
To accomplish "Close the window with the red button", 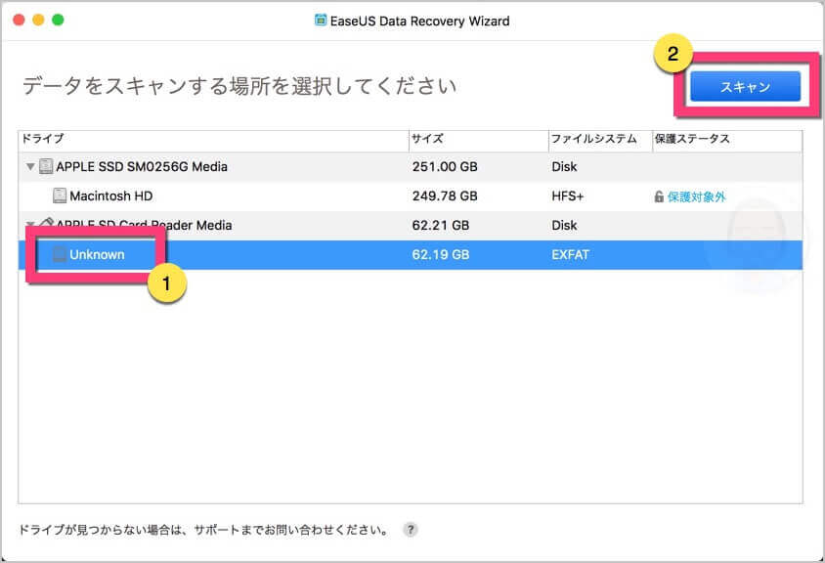I will pyautogui.click(x=19, y=20).
